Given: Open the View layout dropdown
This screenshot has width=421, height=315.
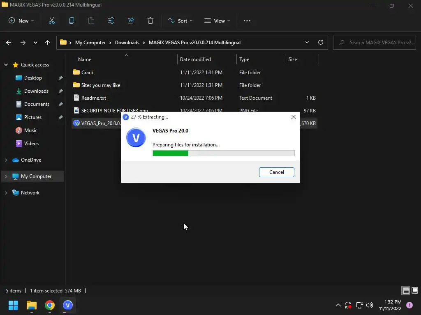Looking at the screenshot, I should tap(217, 21).
